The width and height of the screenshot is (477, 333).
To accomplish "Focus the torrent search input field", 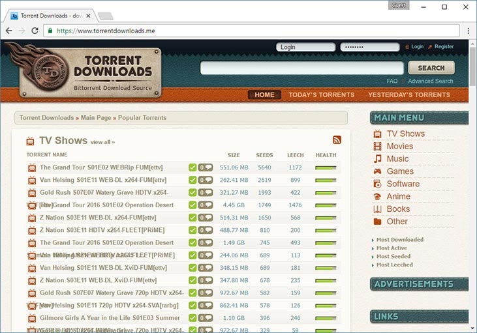I will (x=301, y=68).
